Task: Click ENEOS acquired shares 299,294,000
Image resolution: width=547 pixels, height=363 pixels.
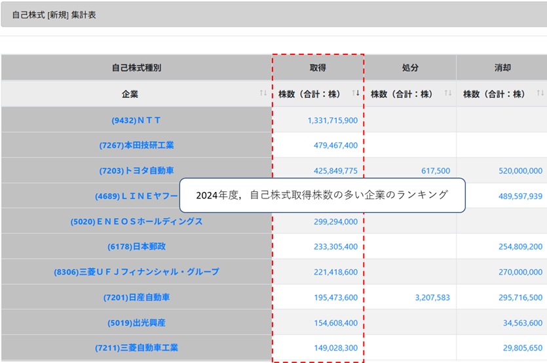Action: pyautogui.click(x=335, y=221)
